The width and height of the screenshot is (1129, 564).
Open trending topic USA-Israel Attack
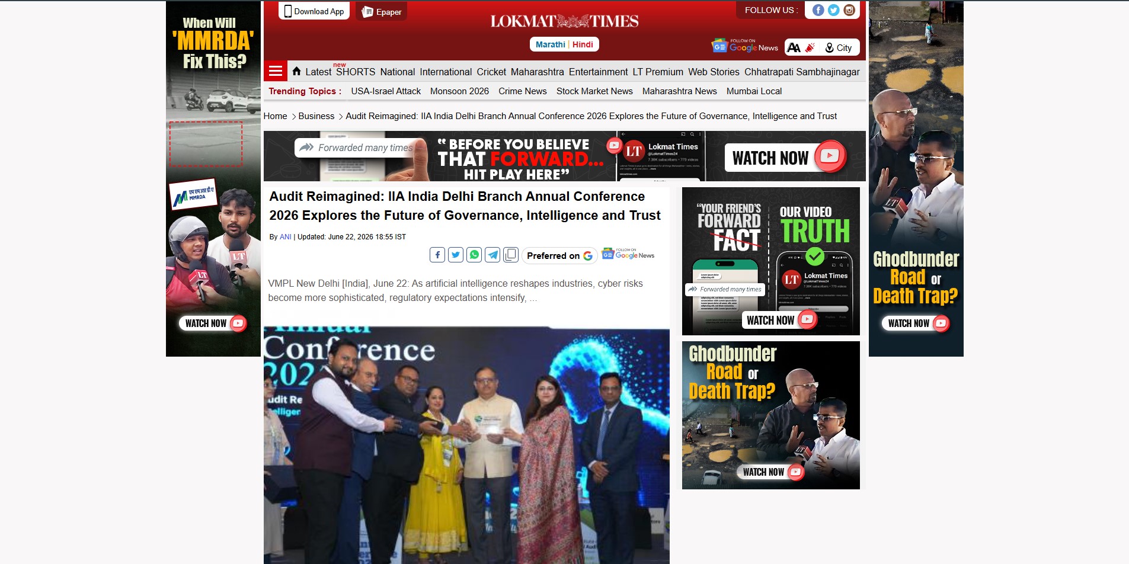(386, 91)
